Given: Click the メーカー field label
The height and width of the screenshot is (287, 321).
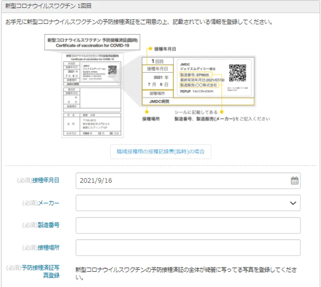Looking at the screenshot, I should (49, 203).
